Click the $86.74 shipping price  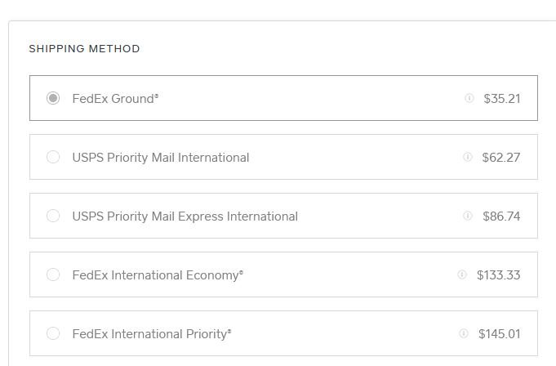(x=501, y=216)
